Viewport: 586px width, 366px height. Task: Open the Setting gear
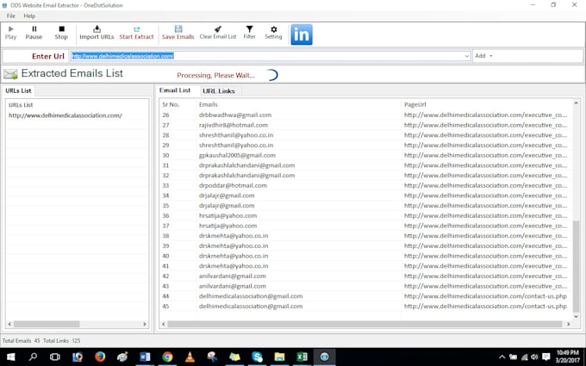(x=273, y=33)
